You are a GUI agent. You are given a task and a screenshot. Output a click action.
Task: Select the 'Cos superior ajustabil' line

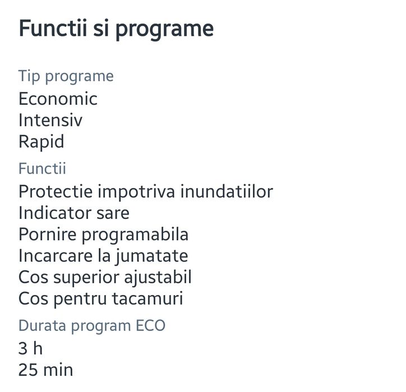click(x=105, y=277)
